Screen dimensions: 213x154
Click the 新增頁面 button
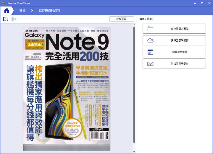click(122, 19)
